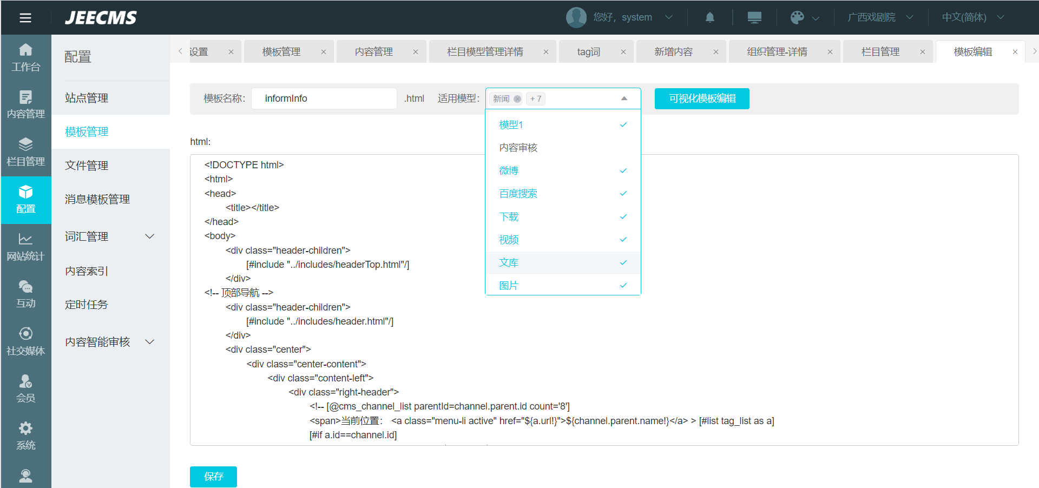Close the 栏目模型管理详情 tab

(x=546, y=52)
